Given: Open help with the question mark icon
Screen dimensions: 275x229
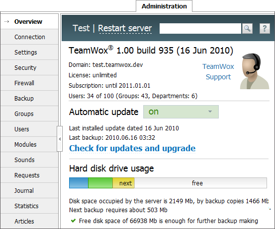Looking at the screenshot, I should pyautogui.click(x=265, y=28).
